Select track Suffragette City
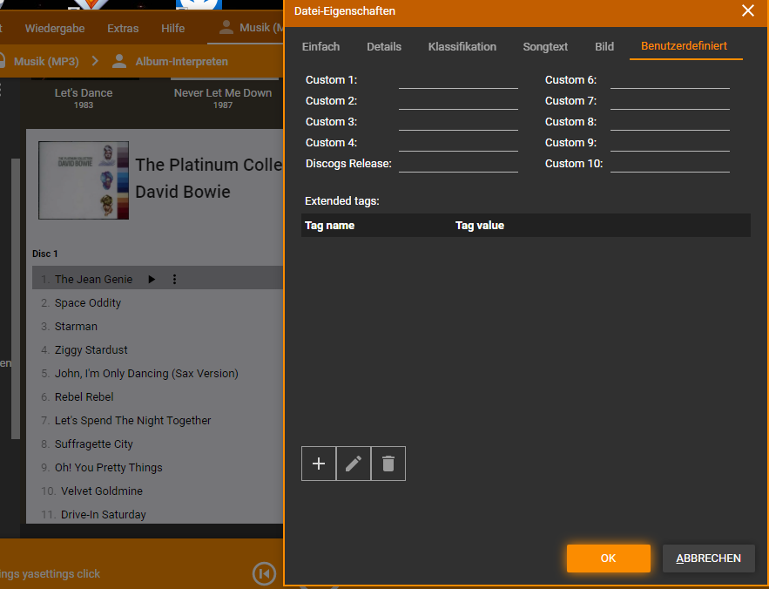The width and height of the screenshot is (769, 589). tap(94, 444)
